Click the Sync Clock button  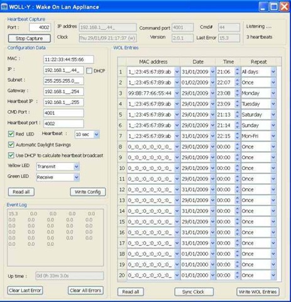(x=194, y=292)
